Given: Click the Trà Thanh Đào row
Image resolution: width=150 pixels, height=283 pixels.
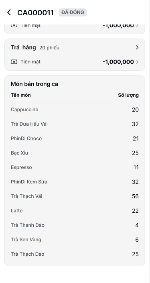Looking at the screenshot, I should point(75,225).
